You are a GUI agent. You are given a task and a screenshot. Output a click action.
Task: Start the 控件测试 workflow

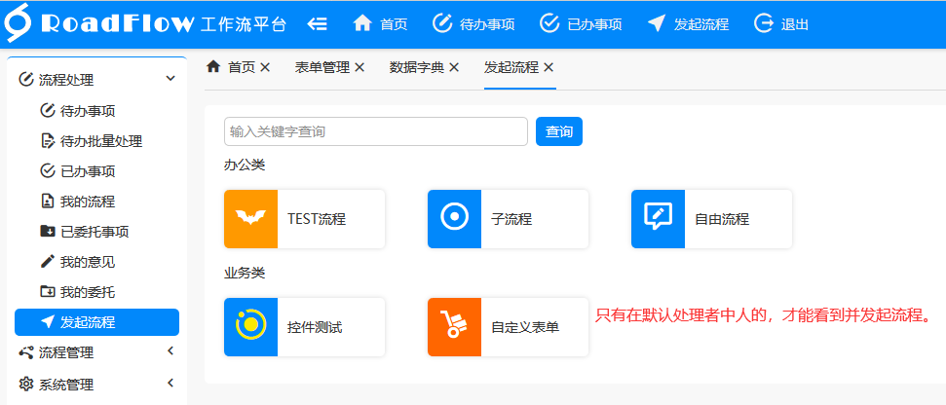[305, 327]
